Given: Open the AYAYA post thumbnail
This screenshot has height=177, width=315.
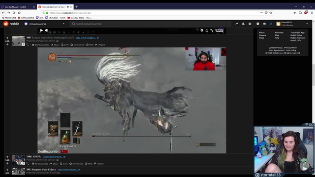Looking at the screenshot, I should point(19,160).
